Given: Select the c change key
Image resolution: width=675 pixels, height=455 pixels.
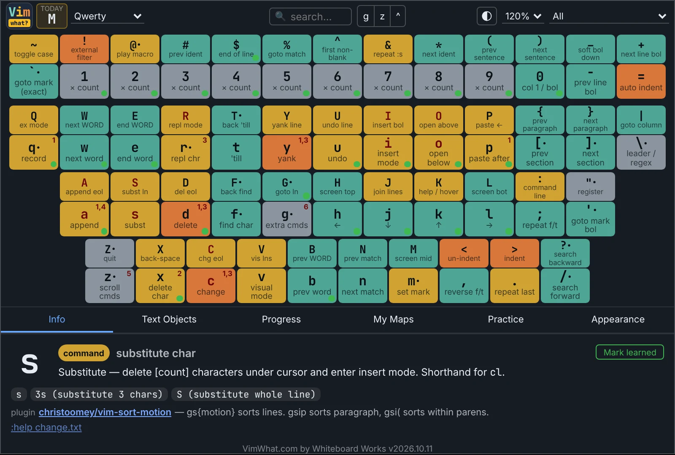Looking at the screenshot, I should click(211, 286).
